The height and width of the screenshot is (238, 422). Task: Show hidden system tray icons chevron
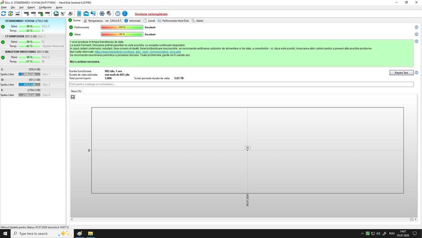(362, 233)
